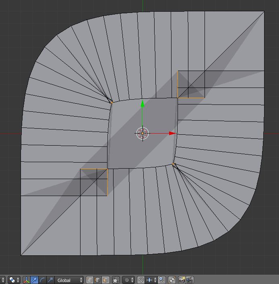
Task: Grab the red X-axis manipulator arrow
Action: click(172, 133)
